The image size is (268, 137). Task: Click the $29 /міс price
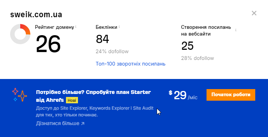[x=183, y=95]
